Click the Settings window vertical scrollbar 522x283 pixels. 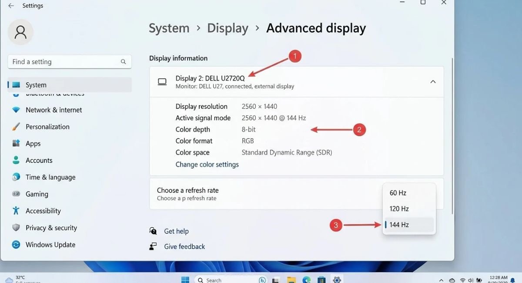tap(452, 136)
